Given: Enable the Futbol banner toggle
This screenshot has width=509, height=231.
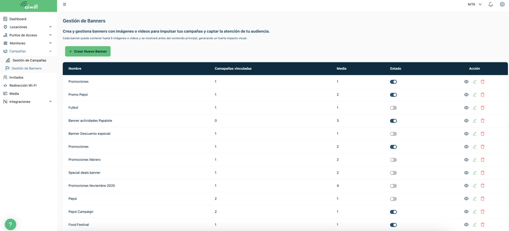Looking at the screenshot, I should point(393,108).
